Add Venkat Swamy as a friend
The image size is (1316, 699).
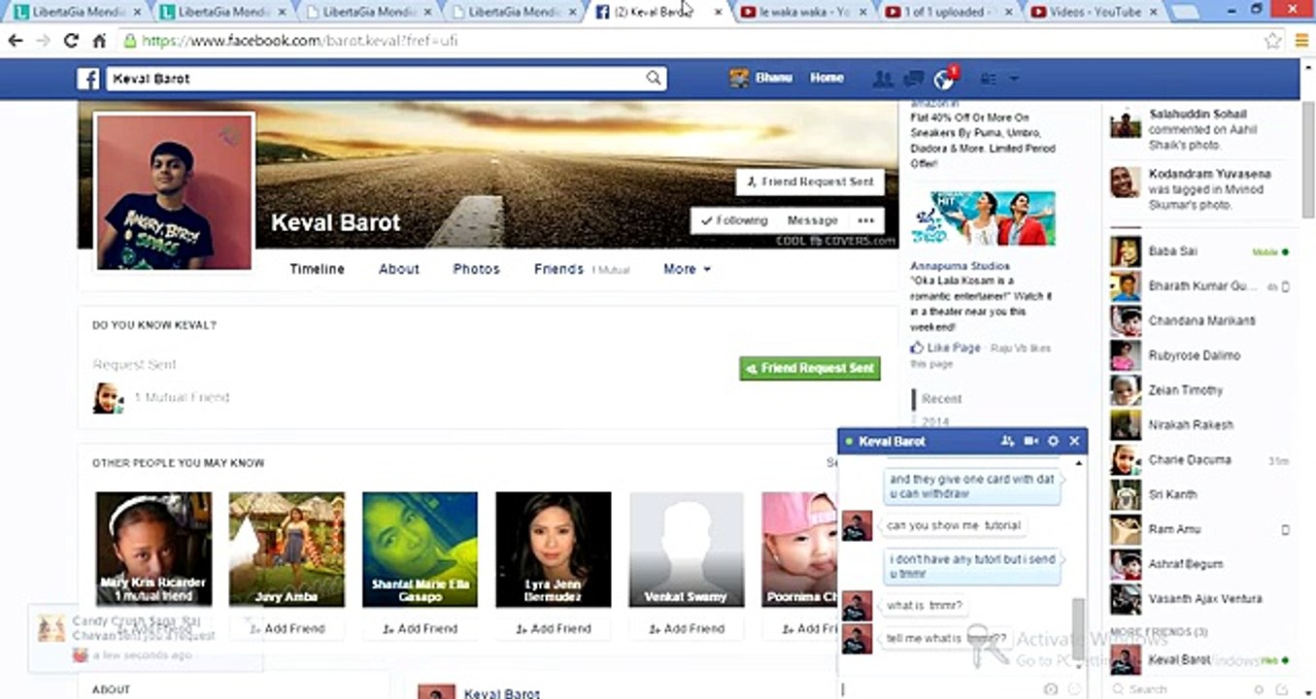[x=686, y=629]
